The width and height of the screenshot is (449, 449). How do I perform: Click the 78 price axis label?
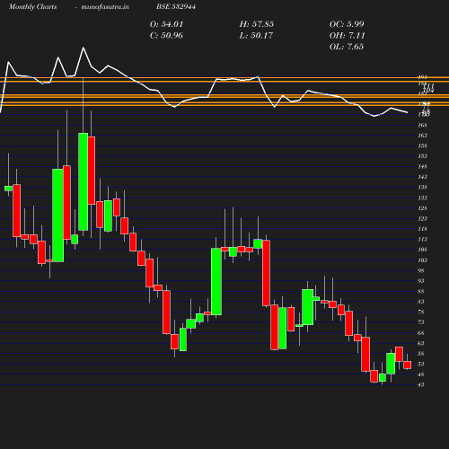pos(421,312)
